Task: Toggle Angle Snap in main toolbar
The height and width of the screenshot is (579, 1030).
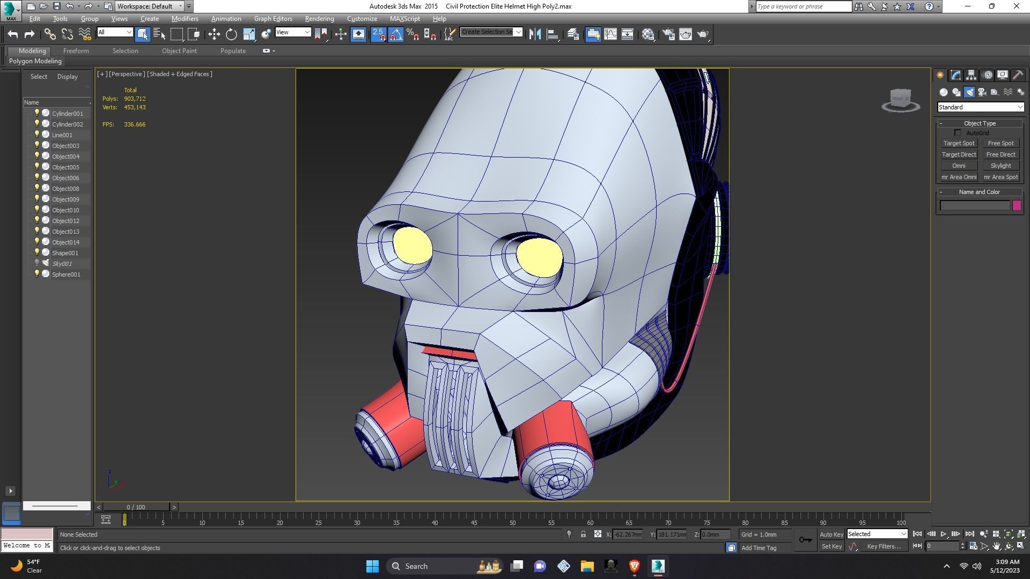Action: pyautogui.click(x=395, y=34)
